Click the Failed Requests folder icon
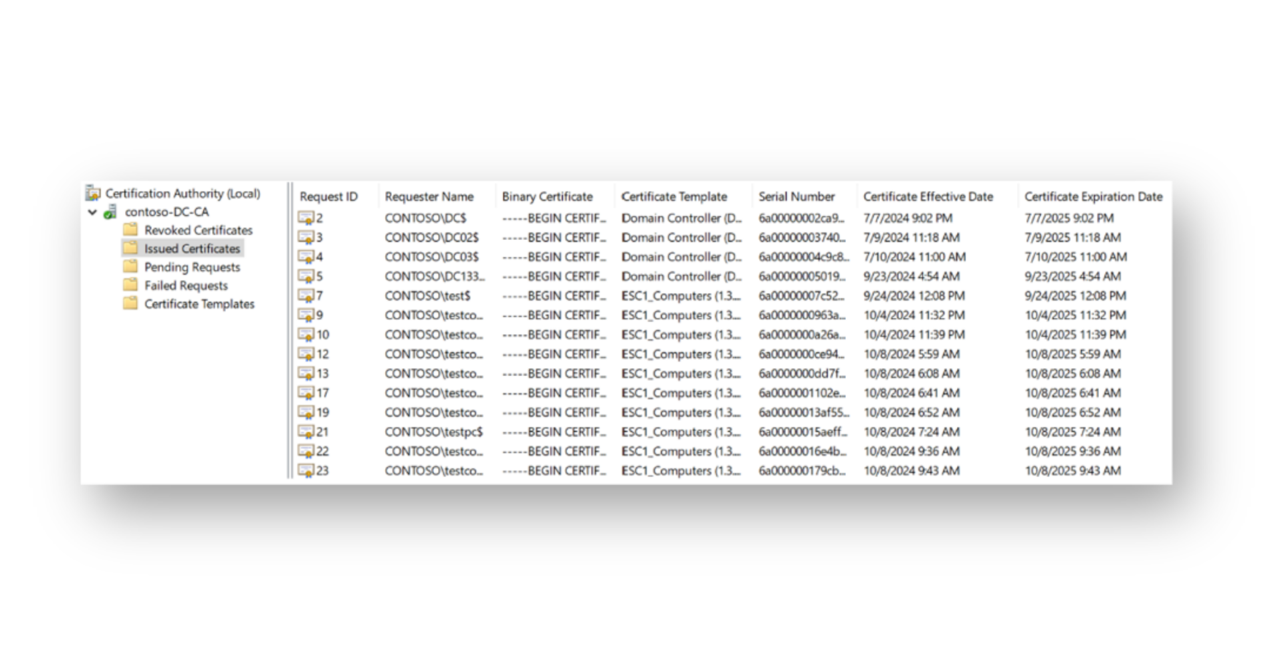 click(x=130, y=285)
